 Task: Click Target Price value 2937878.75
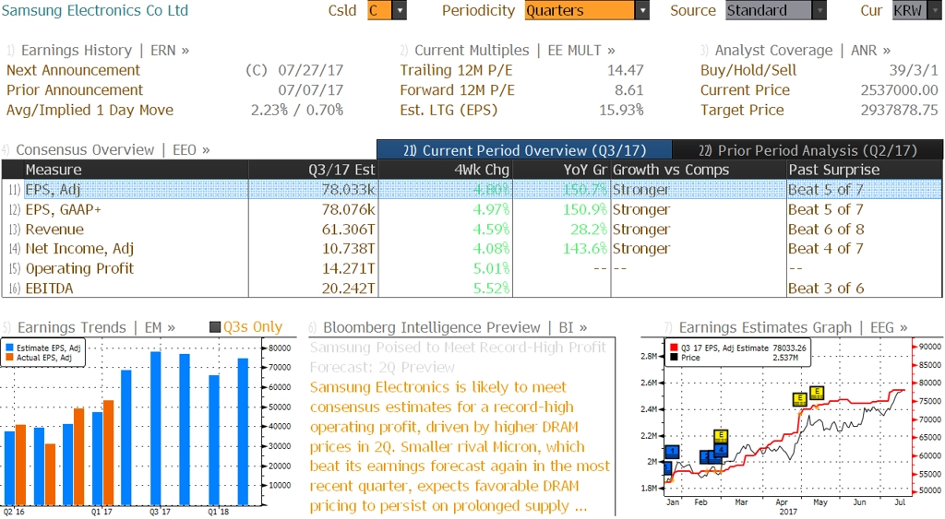899,110
